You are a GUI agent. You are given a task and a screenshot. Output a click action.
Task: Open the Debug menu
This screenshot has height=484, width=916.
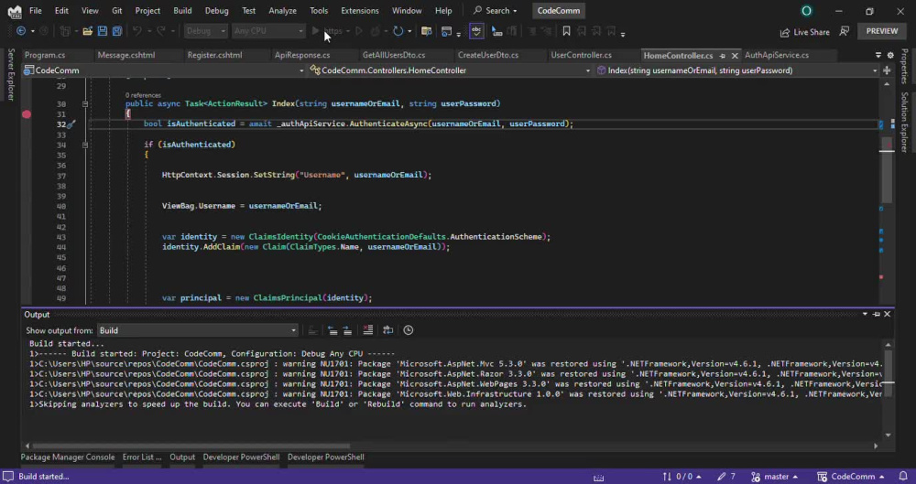[217, 10]
